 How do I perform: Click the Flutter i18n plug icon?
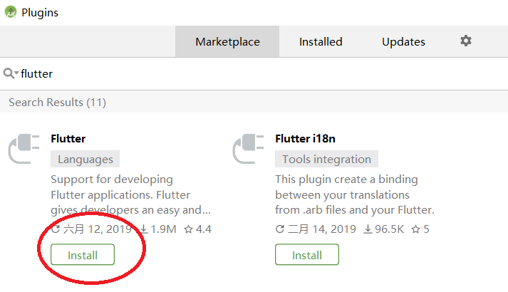[248, 149]
